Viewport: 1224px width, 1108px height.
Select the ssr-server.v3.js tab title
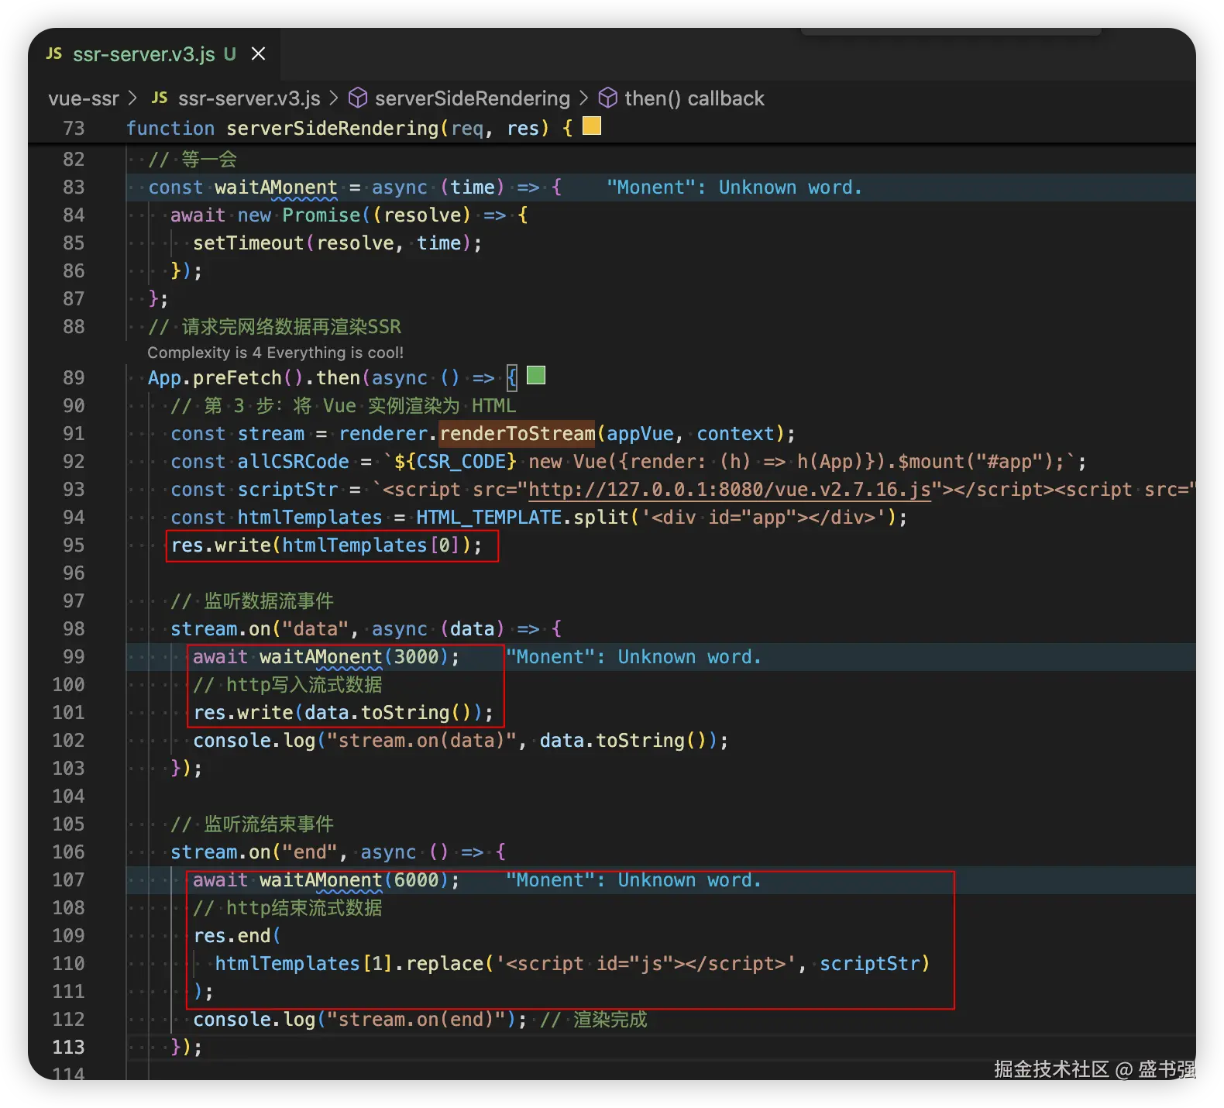pos(143,54)
